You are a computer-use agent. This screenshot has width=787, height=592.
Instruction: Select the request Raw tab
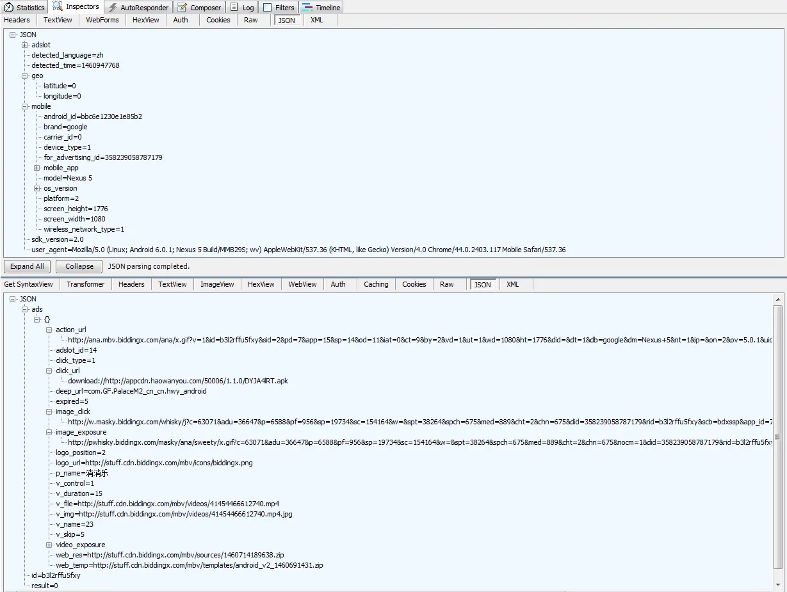tap(251, 20)
